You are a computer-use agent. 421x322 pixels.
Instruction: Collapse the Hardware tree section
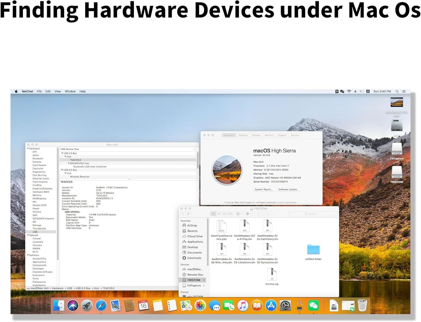(28, 149)
